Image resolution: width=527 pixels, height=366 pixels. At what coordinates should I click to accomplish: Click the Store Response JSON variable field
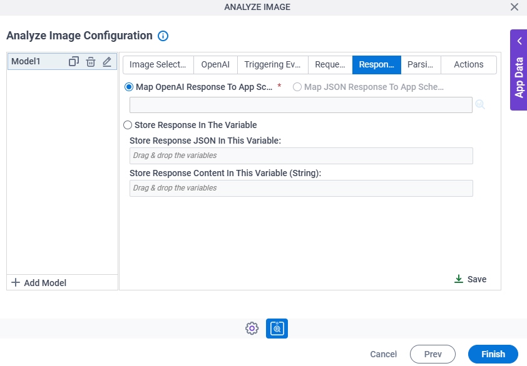pos(301,156)
